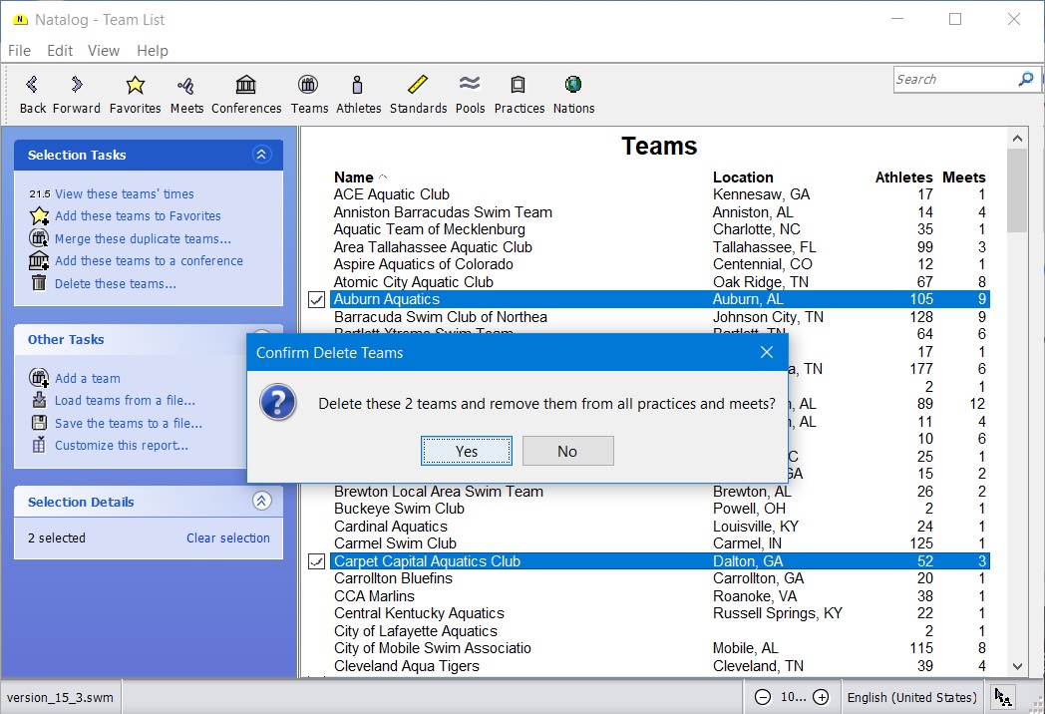This screenshot has width=1045, height=714.
Task: Collapse the Selection Details panel
Action: pos(261,502)
